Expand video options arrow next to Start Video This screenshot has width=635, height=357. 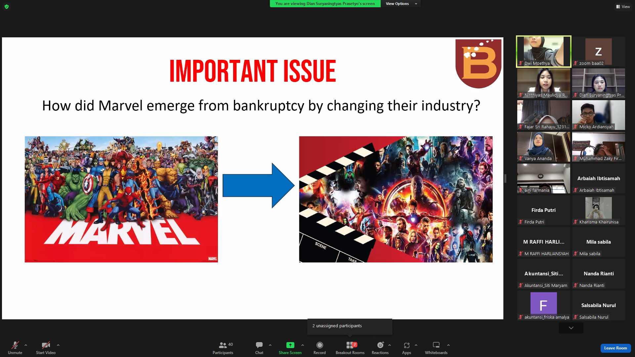(x=58, y=345)
